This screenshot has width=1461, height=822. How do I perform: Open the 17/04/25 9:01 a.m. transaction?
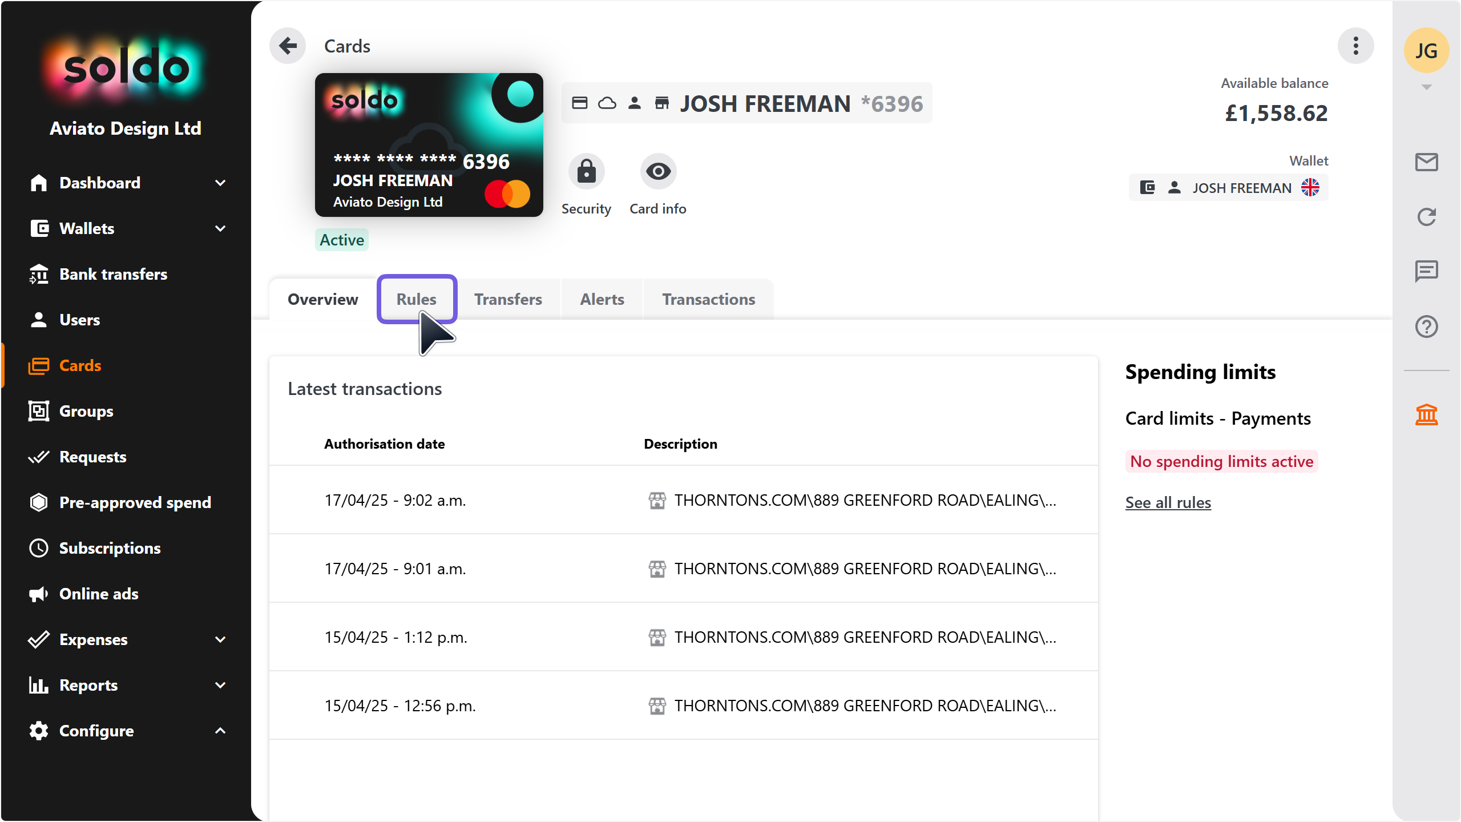click(684, 569)
